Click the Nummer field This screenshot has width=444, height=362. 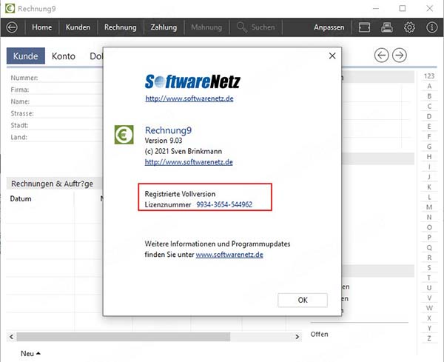point(57,78)
